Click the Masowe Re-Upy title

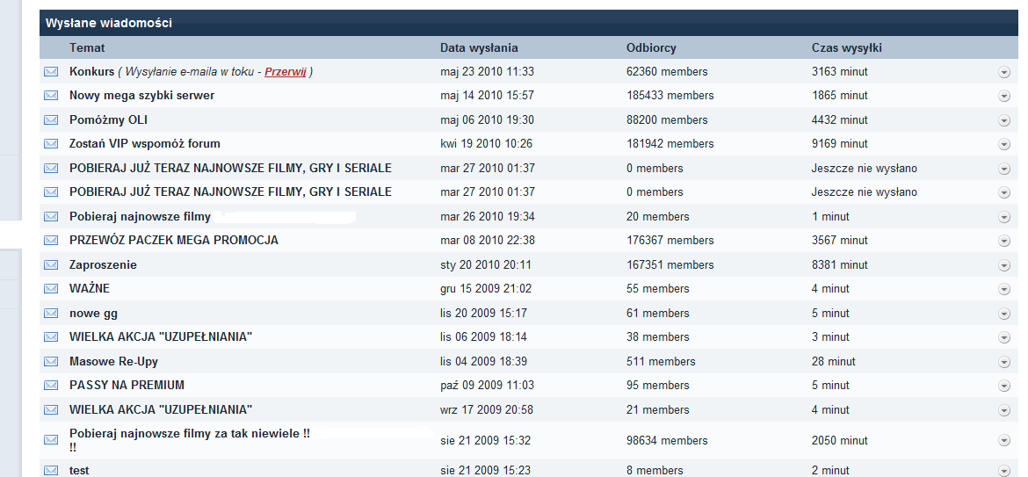(x=113, y=362)
